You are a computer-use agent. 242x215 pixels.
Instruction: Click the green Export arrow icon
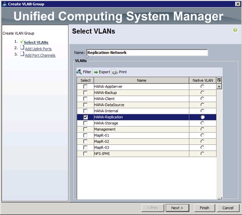pos(96,72)
